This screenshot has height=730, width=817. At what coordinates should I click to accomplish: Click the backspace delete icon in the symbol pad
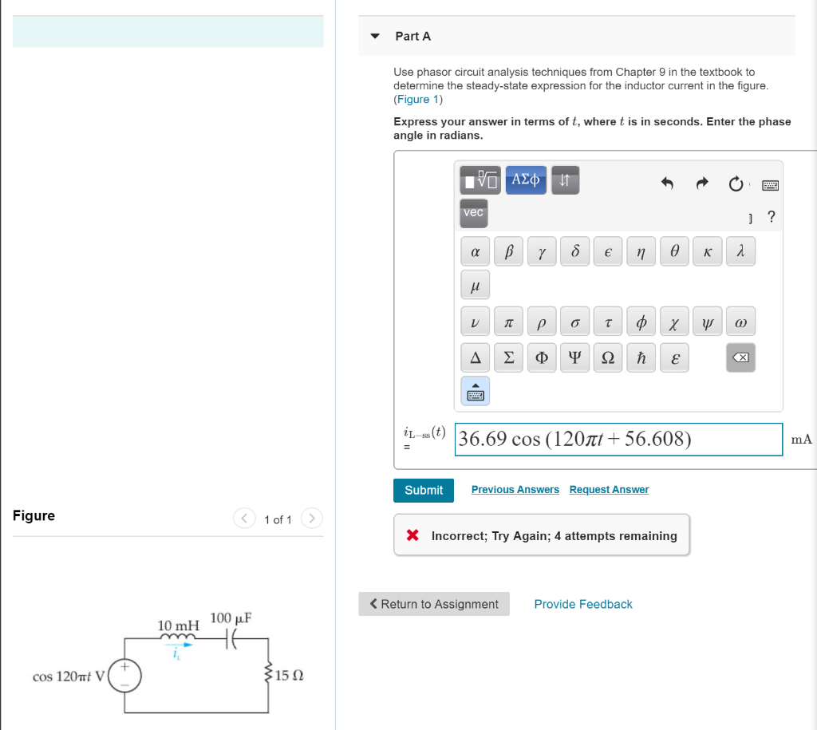pos(740,357)
